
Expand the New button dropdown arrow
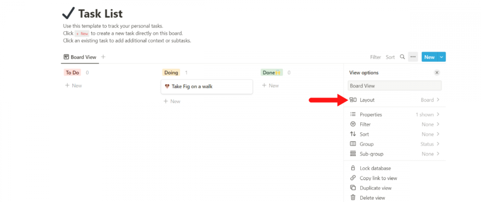[442, 57]
